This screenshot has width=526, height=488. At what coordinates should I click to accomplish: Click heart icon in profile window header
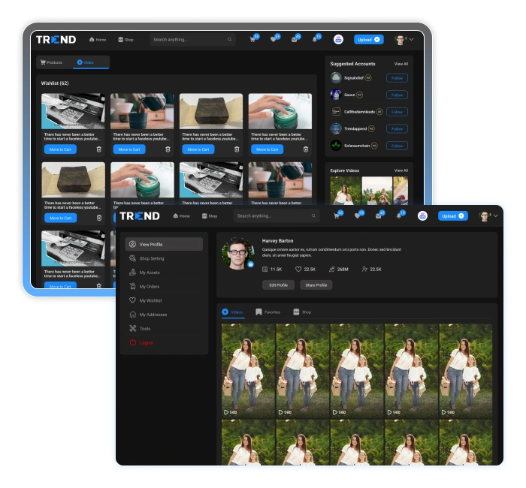click(357, 216)
